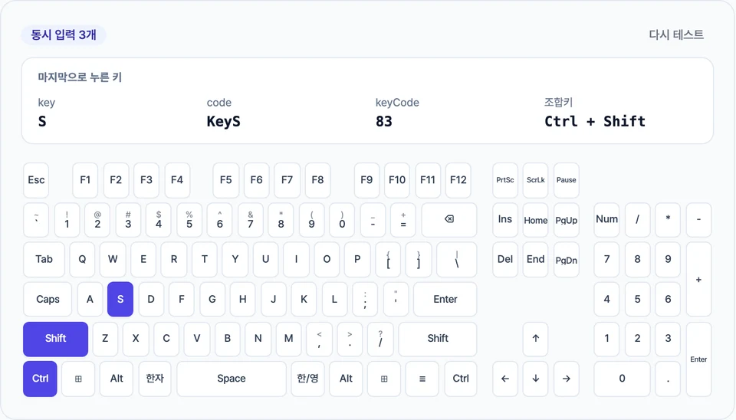
Task: Click the PgDn key
Action: tap(566, 260)
